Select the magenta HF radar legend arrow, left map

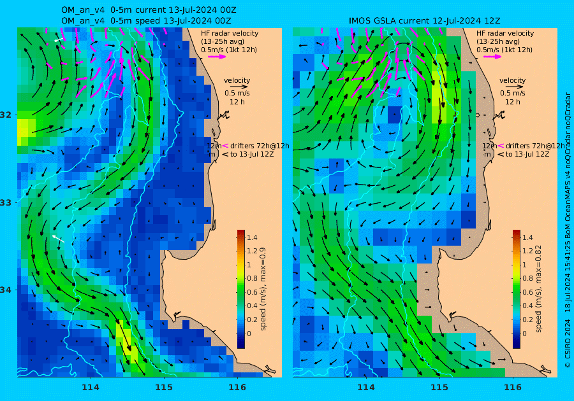[217, 57]
